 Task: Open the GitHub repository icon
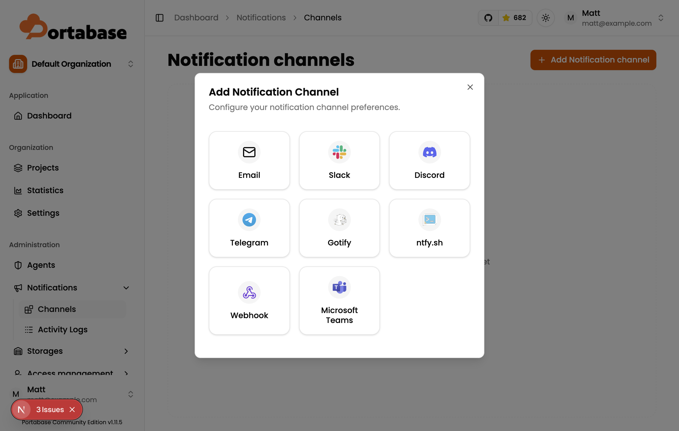click(488, 18)
